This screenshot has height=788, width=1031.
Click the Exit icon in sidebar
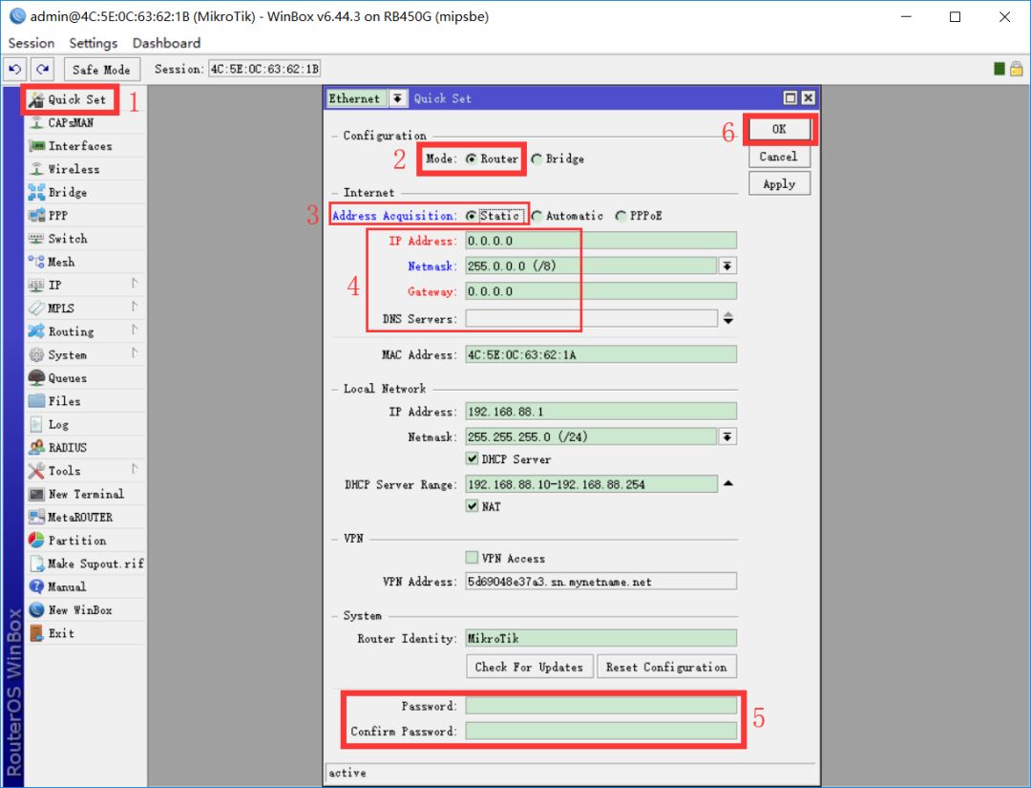[37, 632]
